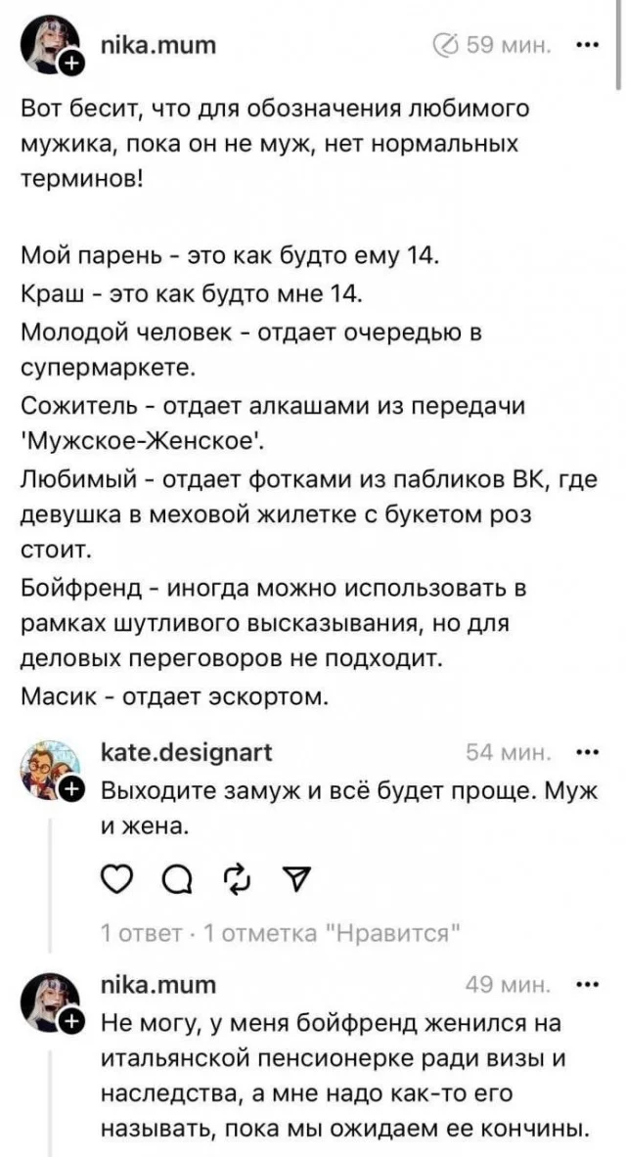Open nika.mum profile from top post username
Screen dimensions: 626x1157
point(160,44)
